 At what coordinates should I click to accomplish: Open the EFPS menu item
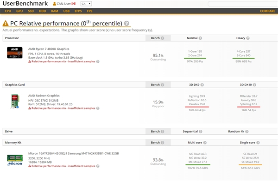[x=78, y=11]
